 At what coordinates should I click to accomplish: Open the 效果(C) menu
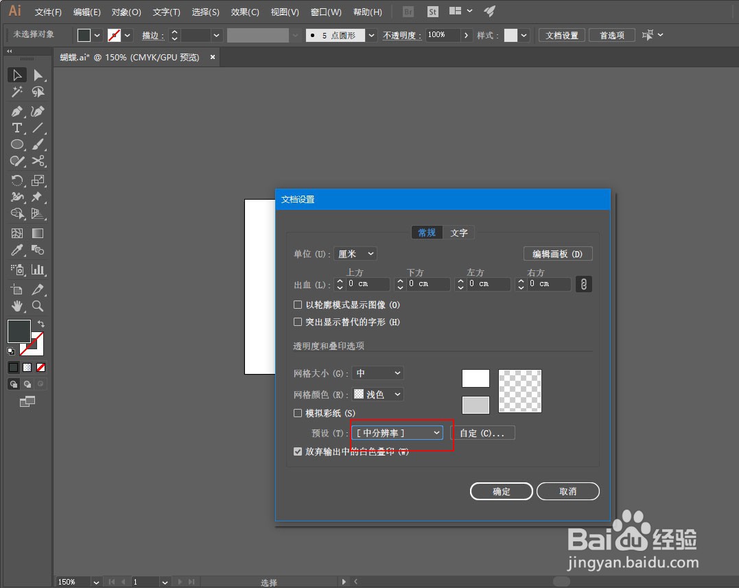coord(245,12)
